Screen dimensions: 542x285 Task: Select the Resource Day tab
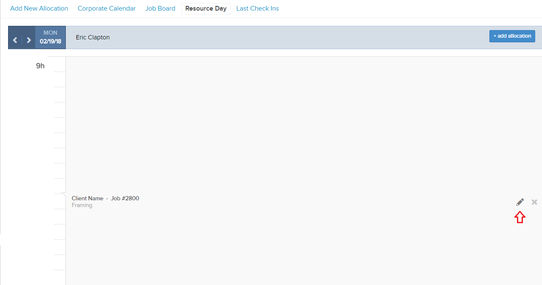pos(206,8)
